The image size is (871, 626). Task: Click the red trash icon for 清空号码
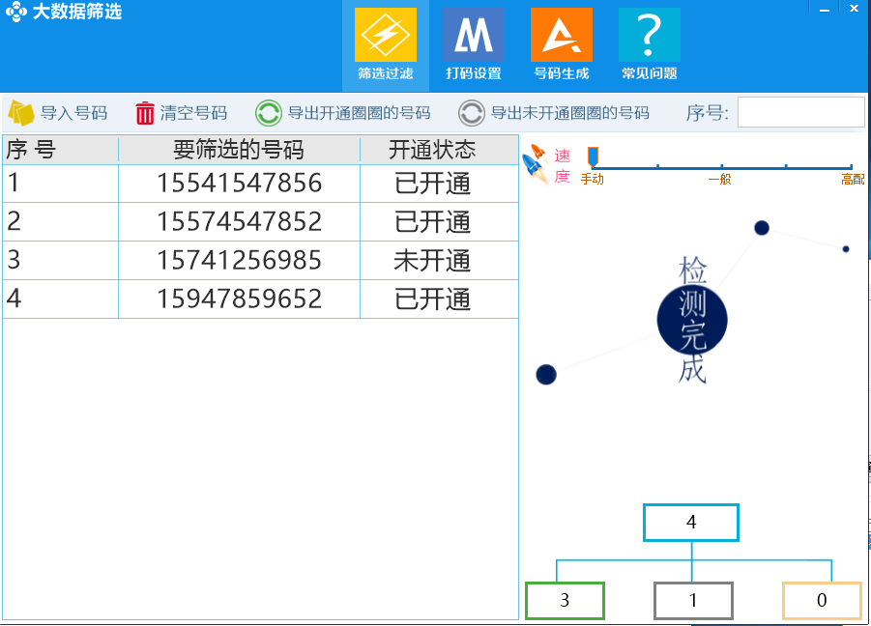[143, 113]
